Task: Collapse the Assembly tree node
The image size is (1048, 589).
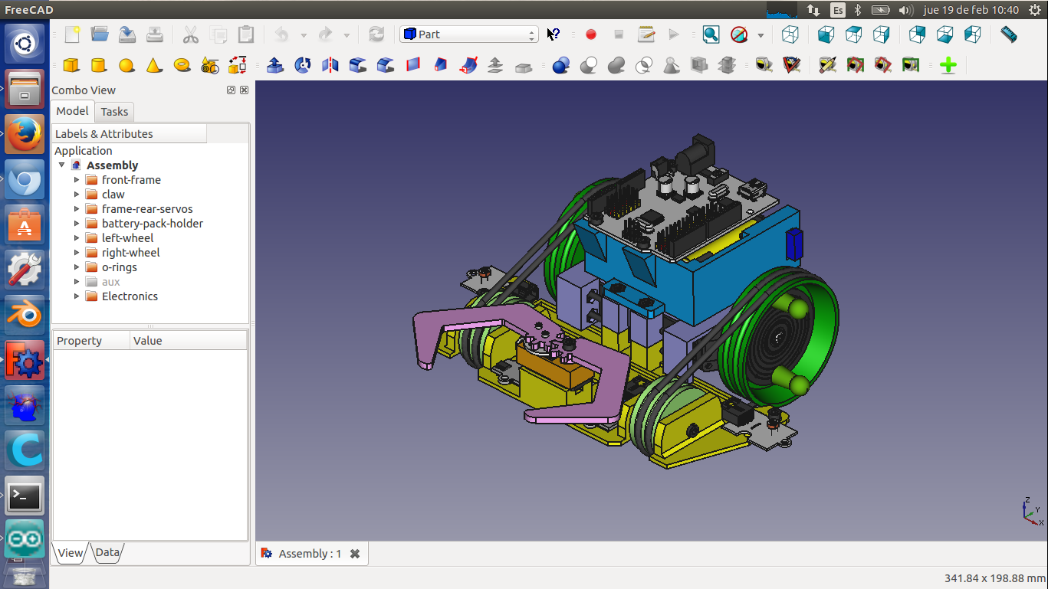Action: (x=62, y=165)
